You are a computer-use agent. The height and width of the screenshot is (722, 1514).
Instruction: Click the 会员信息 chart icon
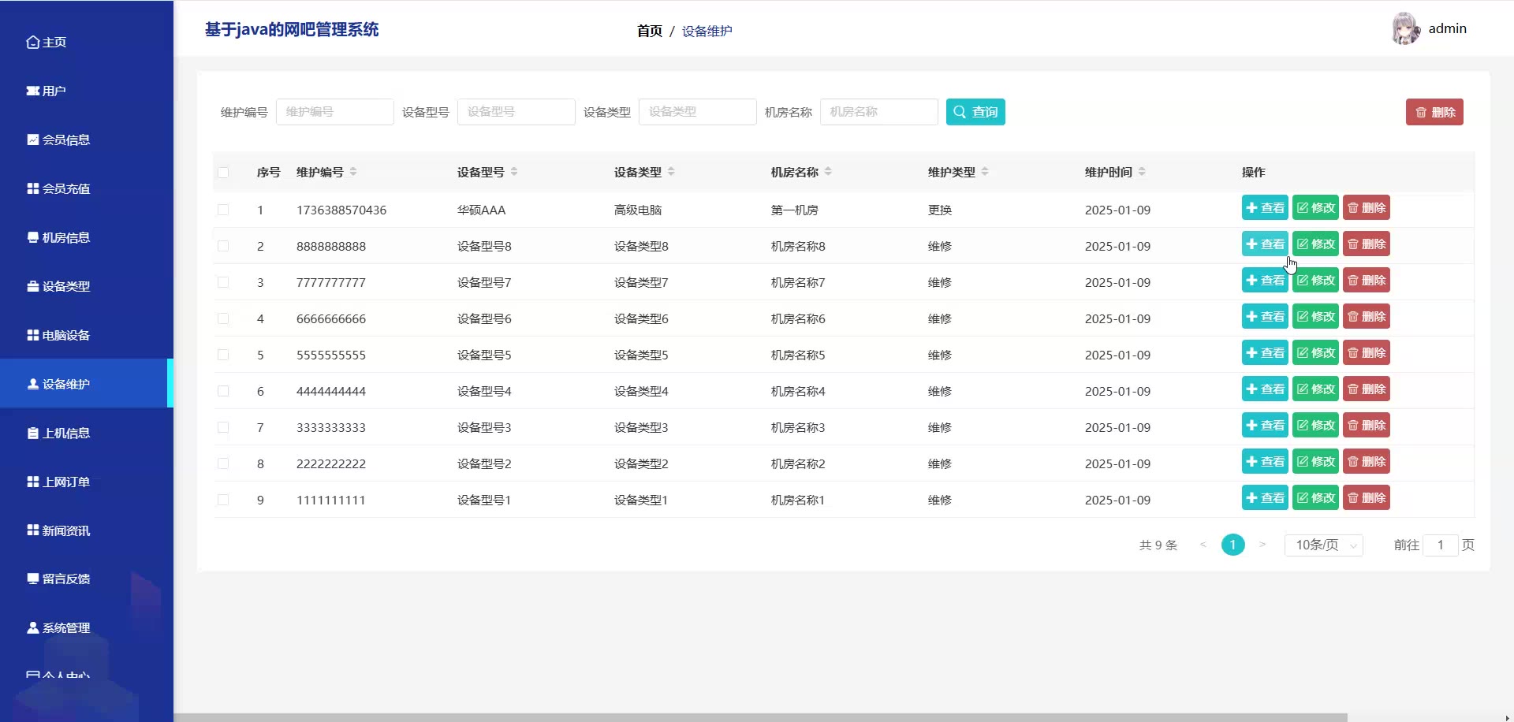click(33, 140)
